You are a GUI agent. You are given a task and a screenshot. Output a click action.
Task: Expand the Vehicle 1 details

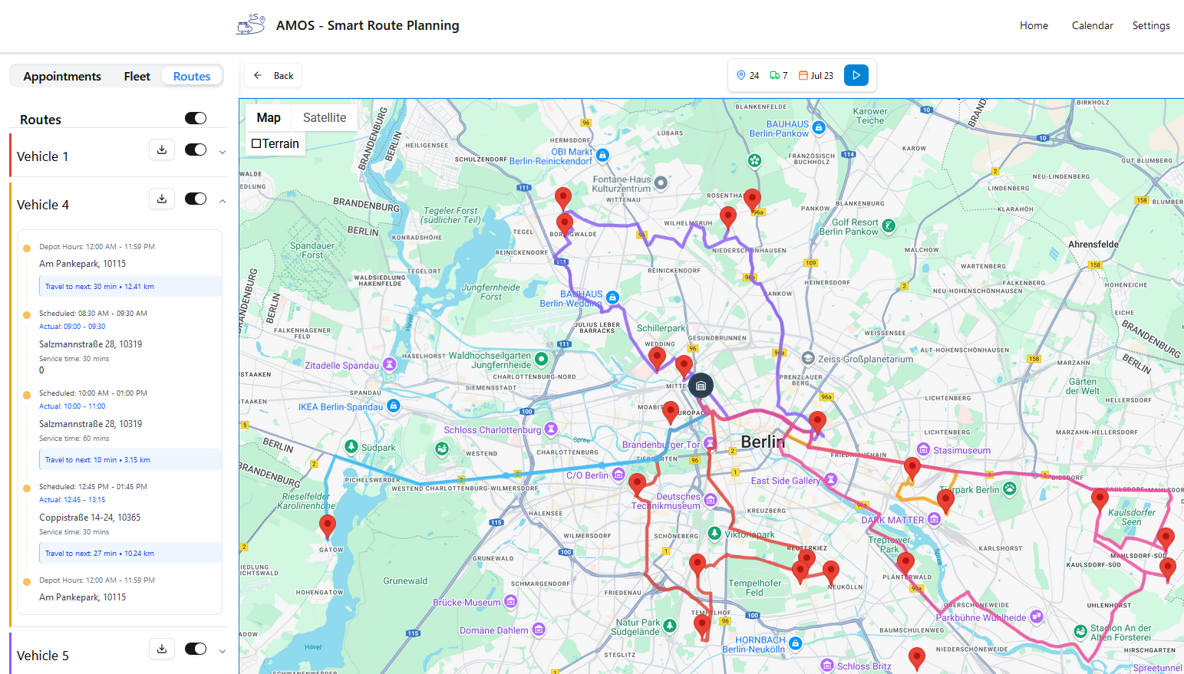click(223, 152)
